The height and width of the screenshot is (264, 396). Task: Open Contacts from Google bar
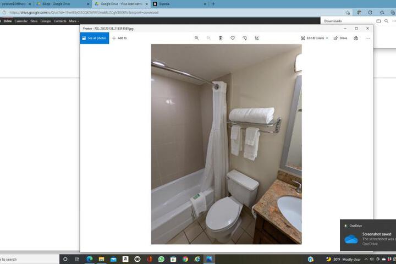click(60, 21)
